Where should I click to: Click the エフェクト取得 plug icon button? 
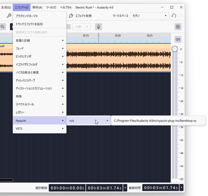pos(80,16)
